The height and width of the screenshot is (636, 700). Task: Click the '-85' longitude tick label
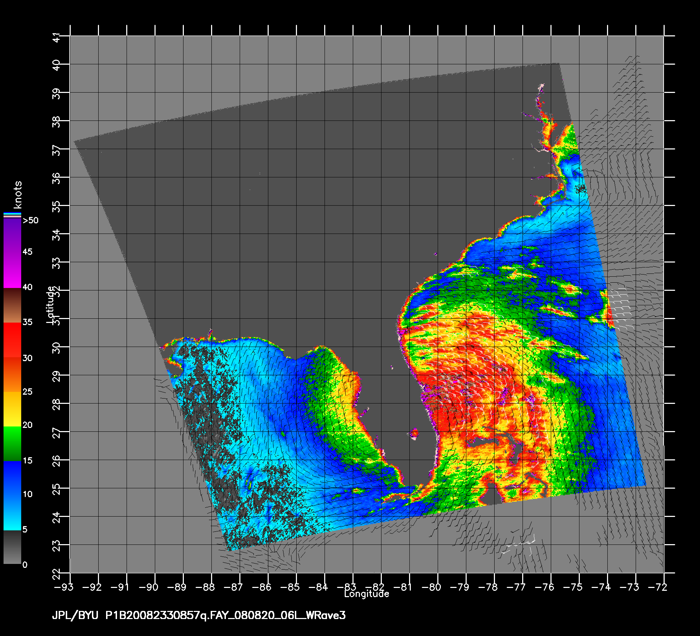[289, 587]
